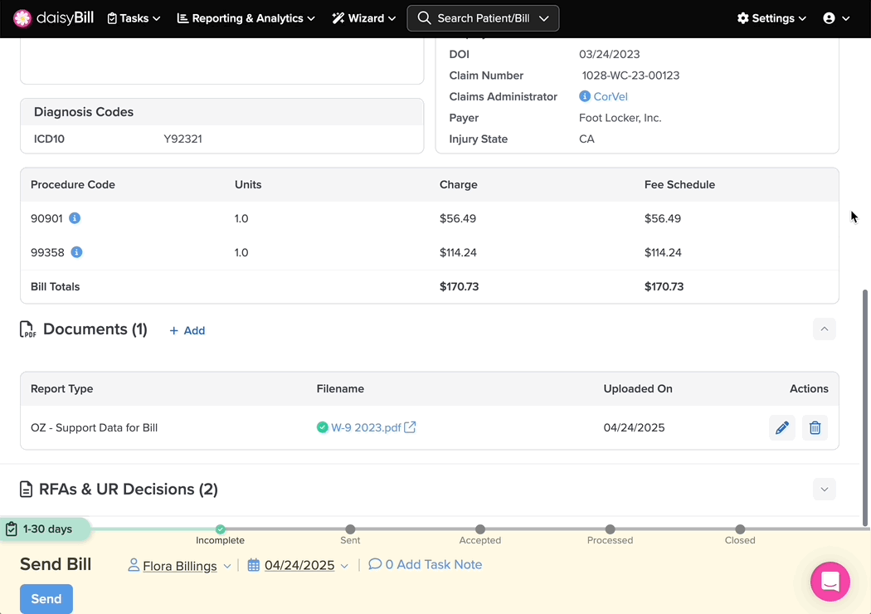Collapse the Documents section
The image size is (871, 614).
pos(825,329)
